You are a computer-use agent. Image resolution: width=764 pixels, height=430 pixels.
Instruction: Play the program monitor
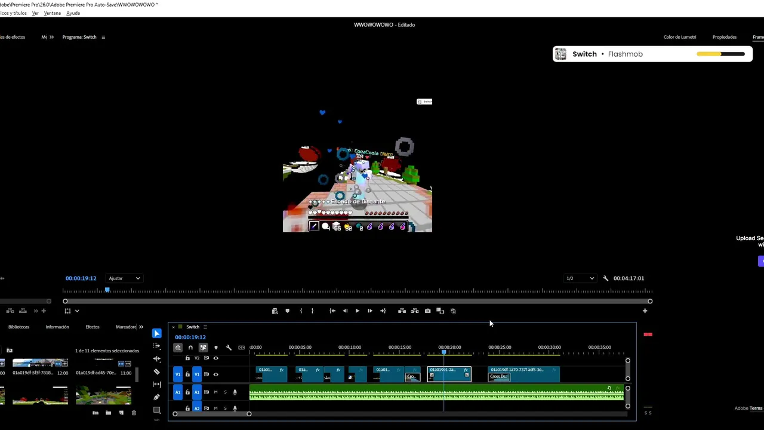[x=357, y=311]
